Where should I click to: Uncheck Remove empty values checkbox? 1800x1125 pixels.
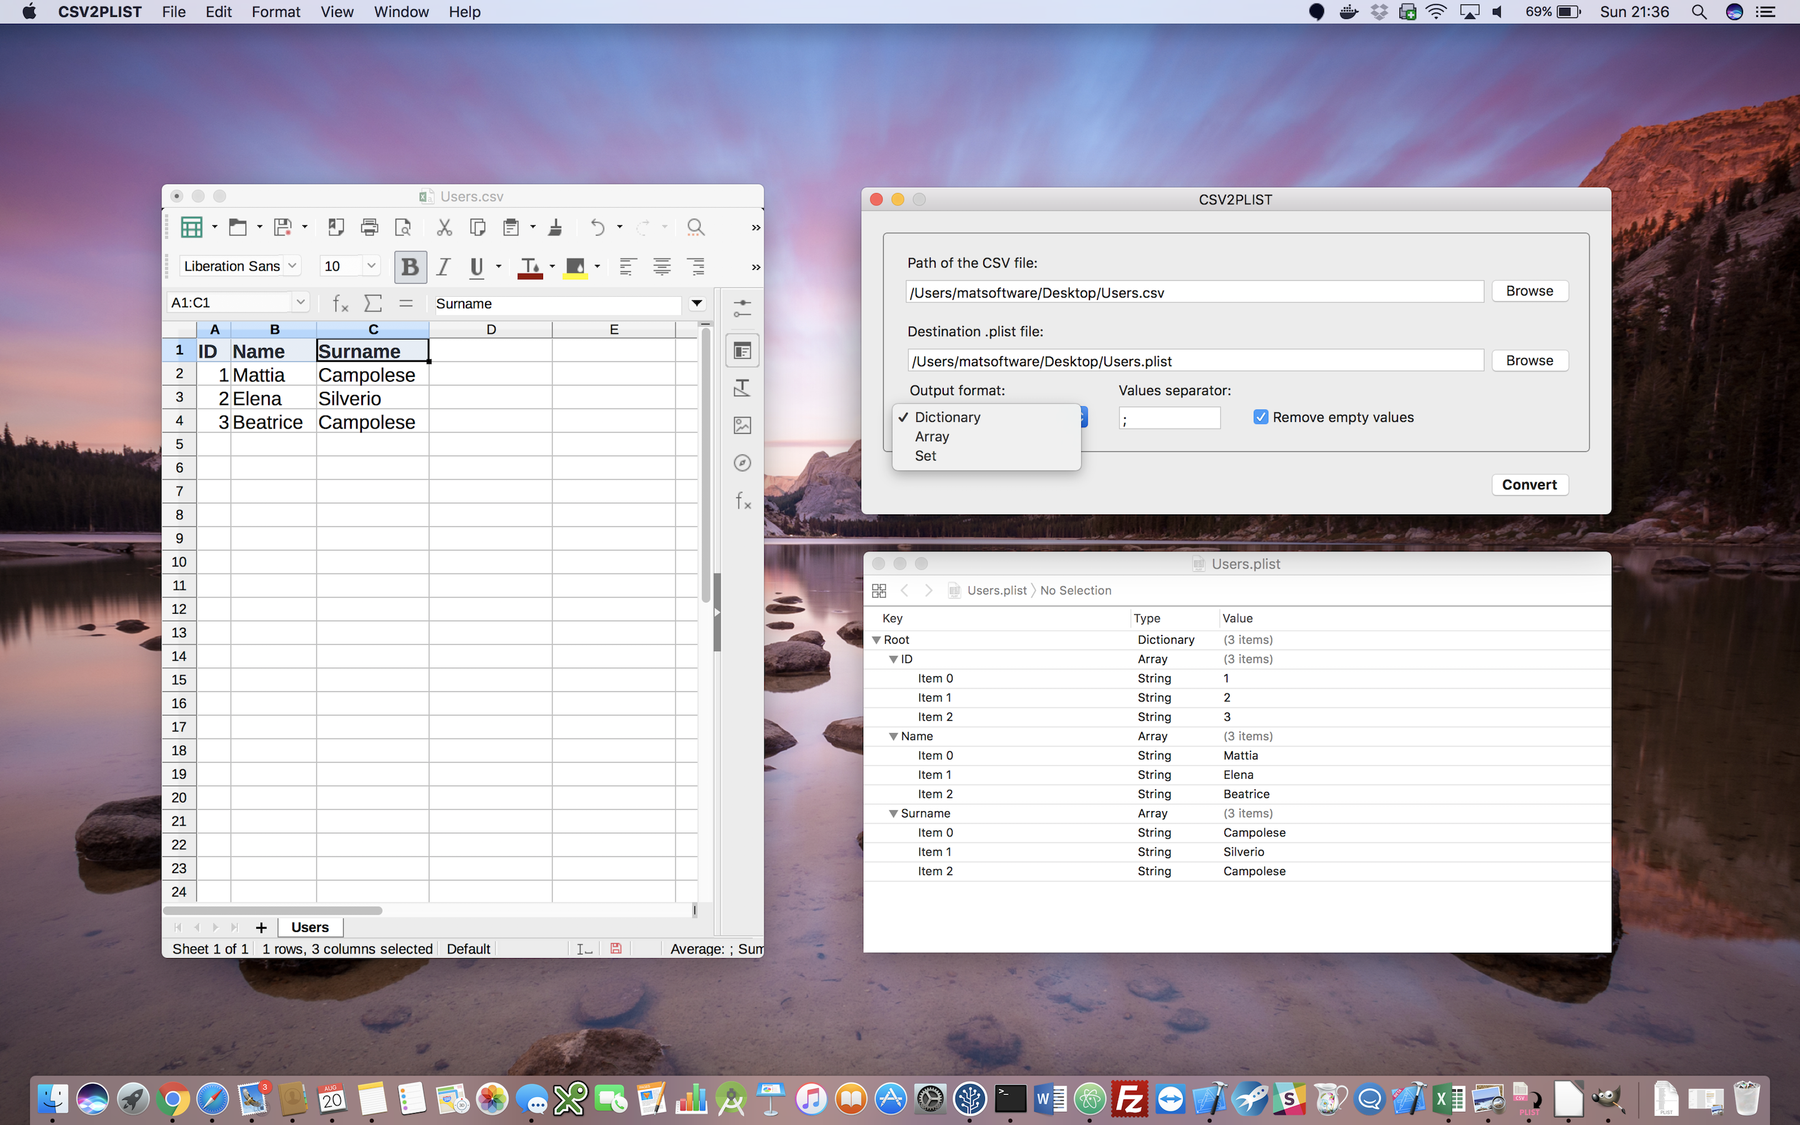coord(1260,417)
